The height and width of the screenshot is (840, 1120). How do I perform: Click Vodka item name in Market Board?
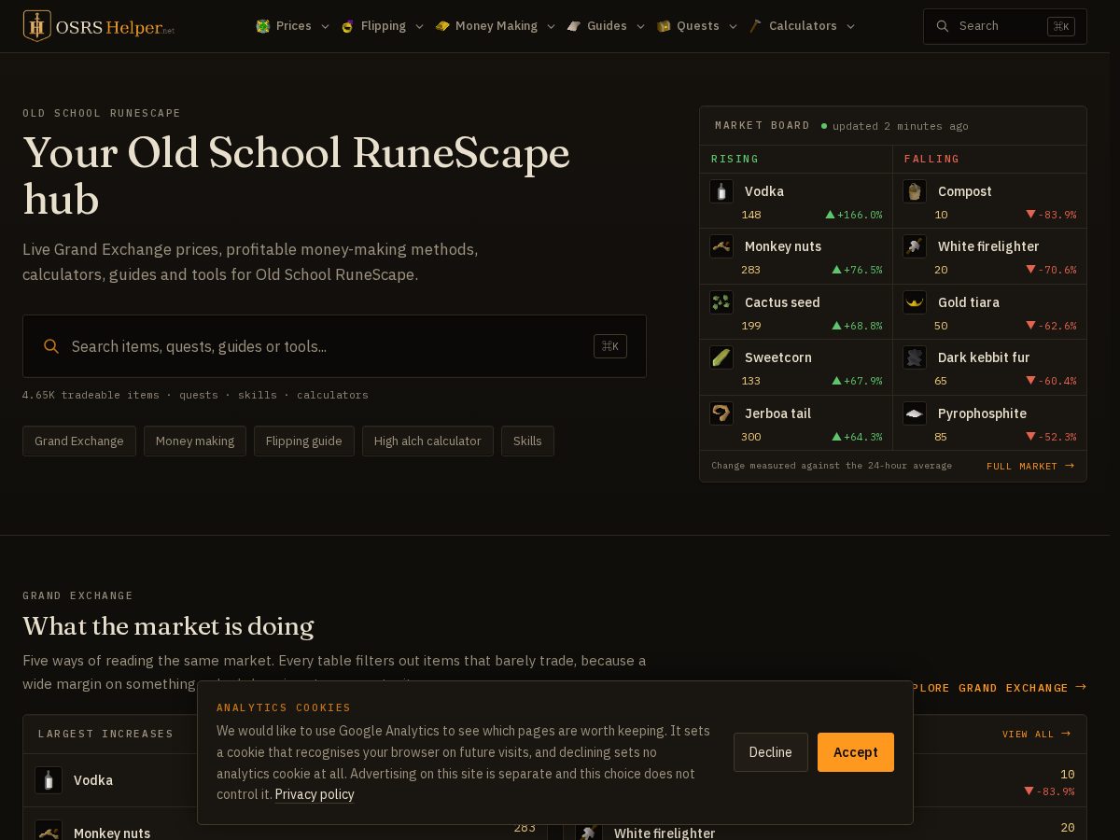(x=764, y=191)
